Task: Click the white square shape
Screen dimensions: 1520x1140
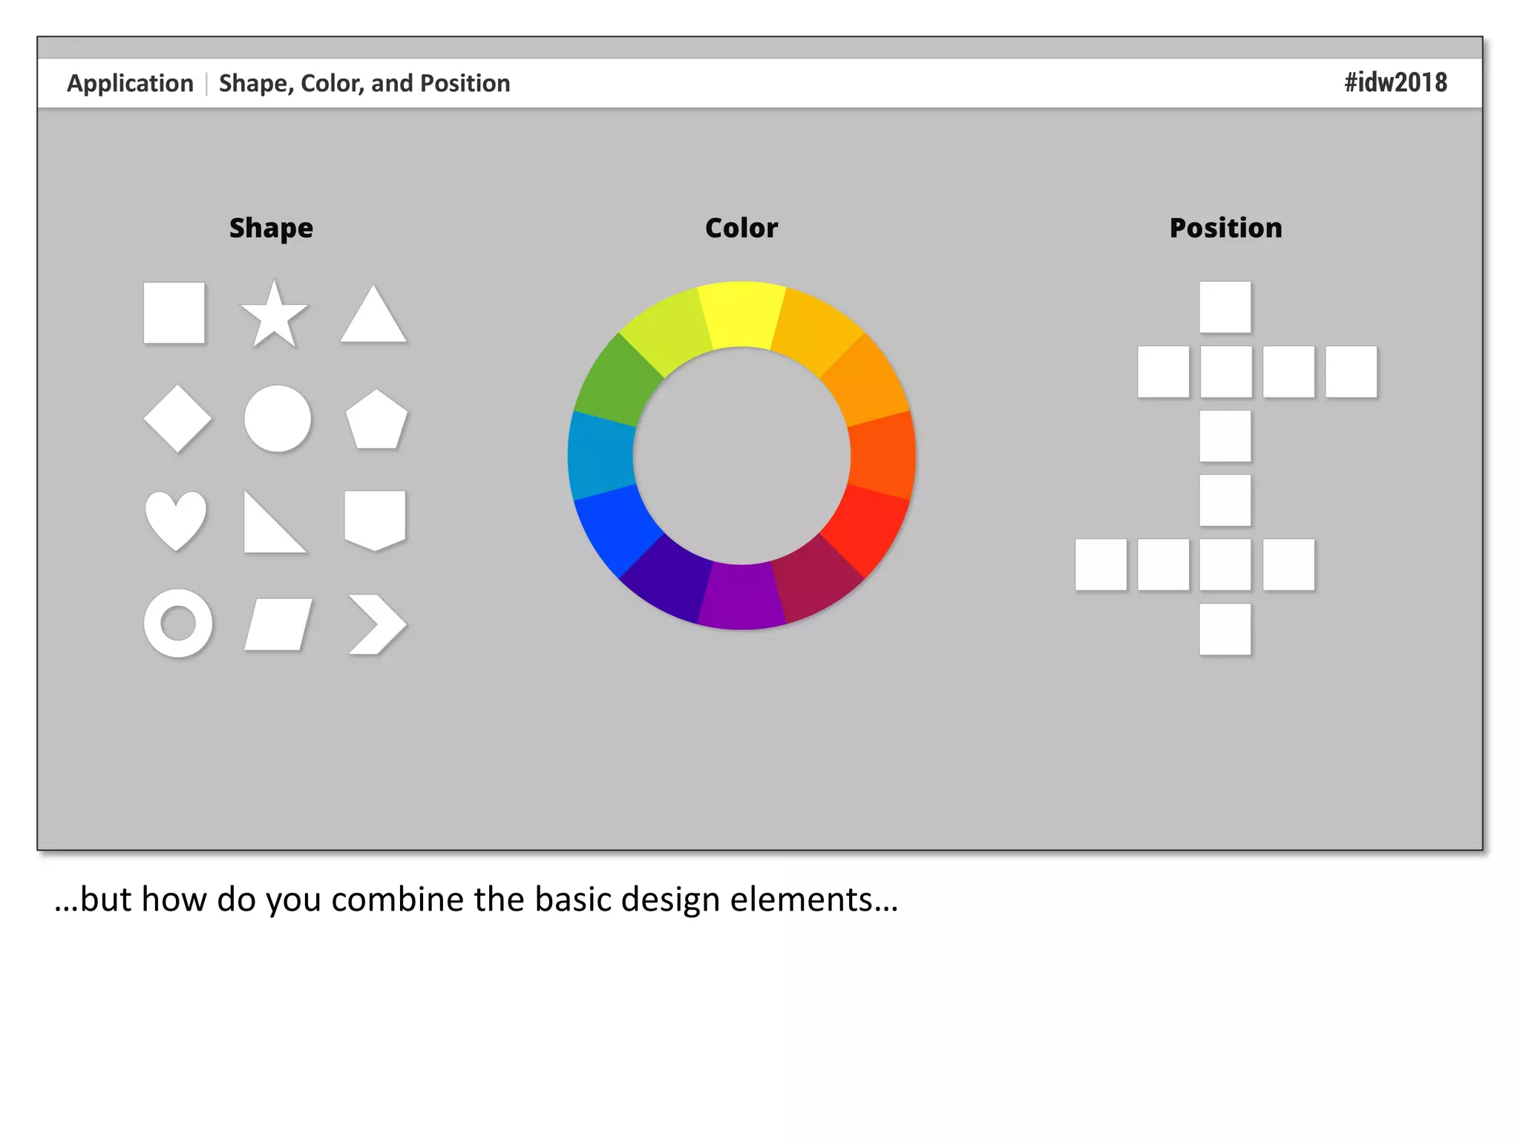Action: (x=174, y=312)
